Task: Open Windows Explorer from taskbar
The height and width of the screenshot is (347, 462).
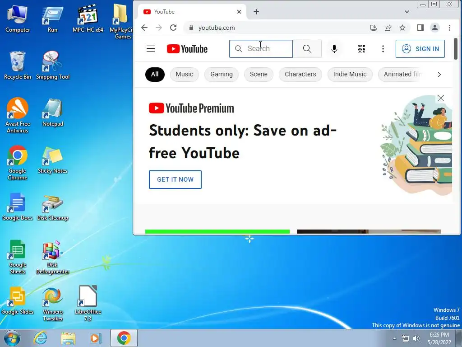Action: tap(68, 338)
